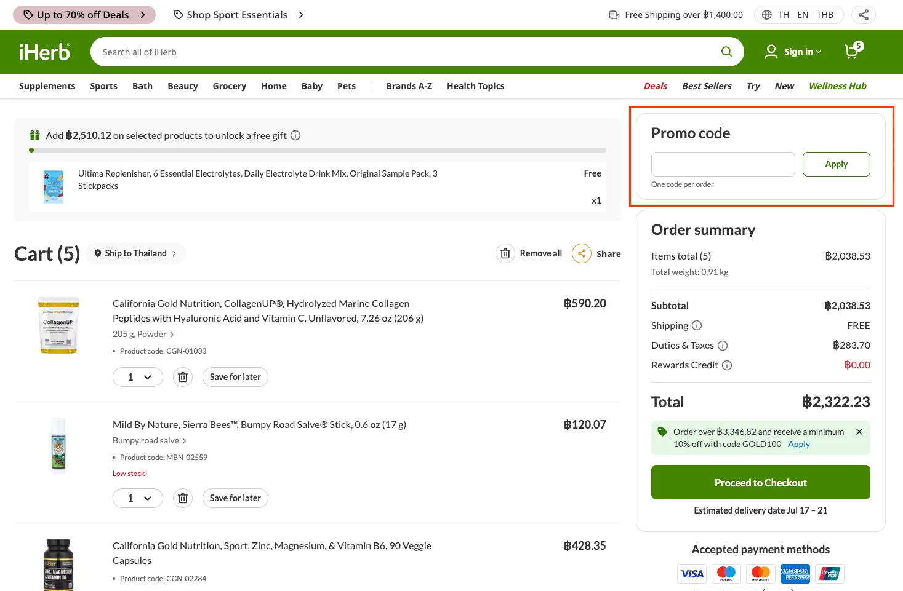Screen dimensions: 903x591
Task: Click the CollagenUP product image
Action: tap(58, 325)
